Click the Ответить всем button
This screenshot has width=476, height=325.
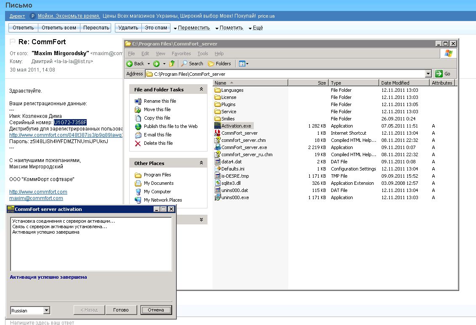pyautogui.click(x=59, y=28)
